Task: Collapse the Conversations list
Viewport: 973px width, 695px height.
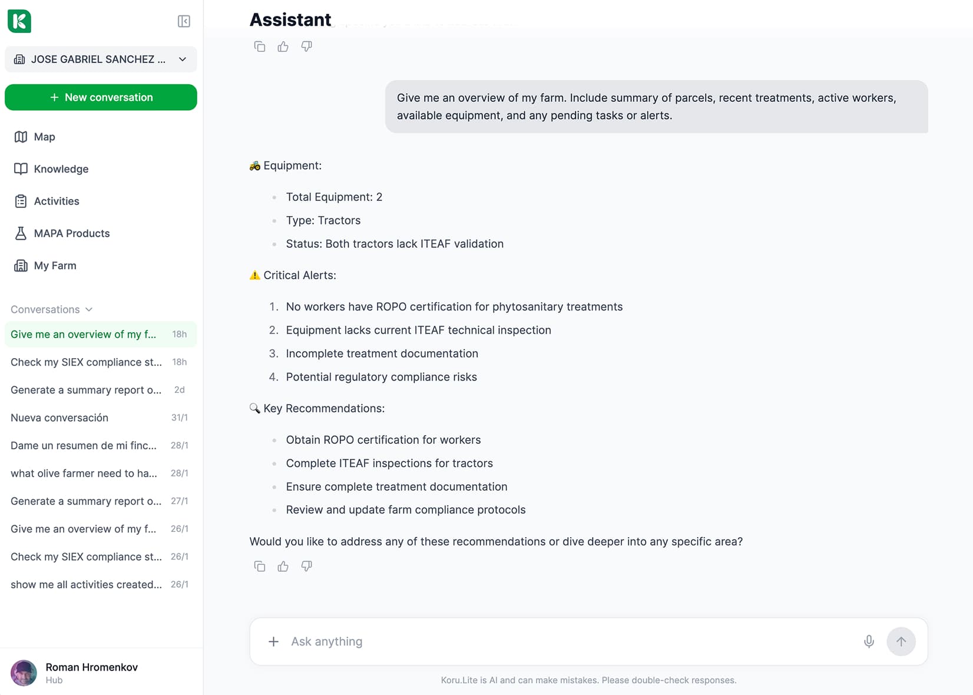Action: [x=89, y=309]
